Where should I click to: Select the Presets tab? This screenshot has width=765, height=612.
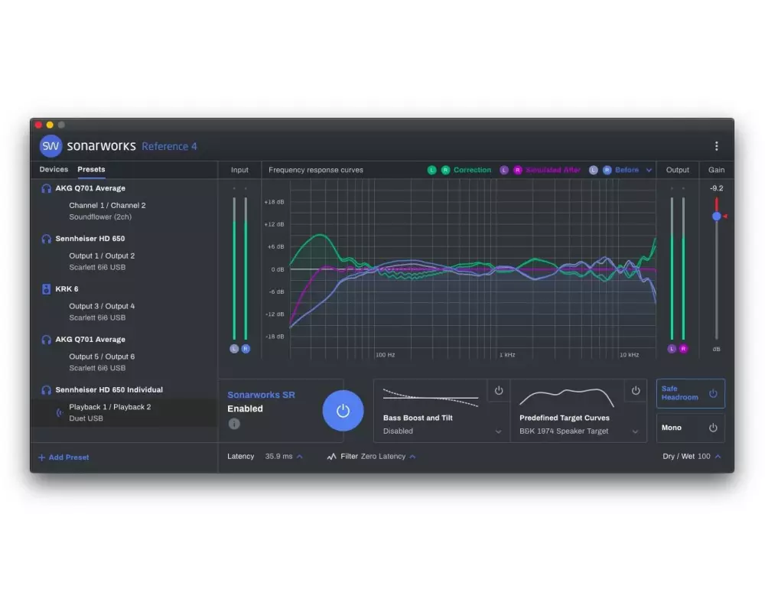click(x=92, y=170)
